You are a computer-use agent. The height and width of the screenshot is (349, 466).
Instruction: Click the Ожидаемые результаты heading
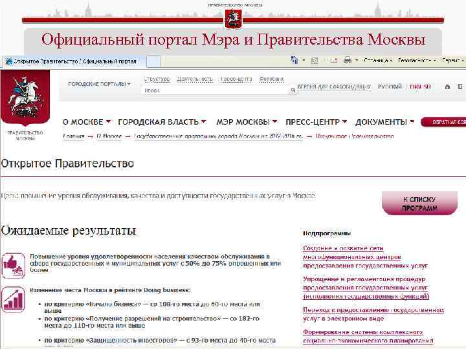[69, 231]
